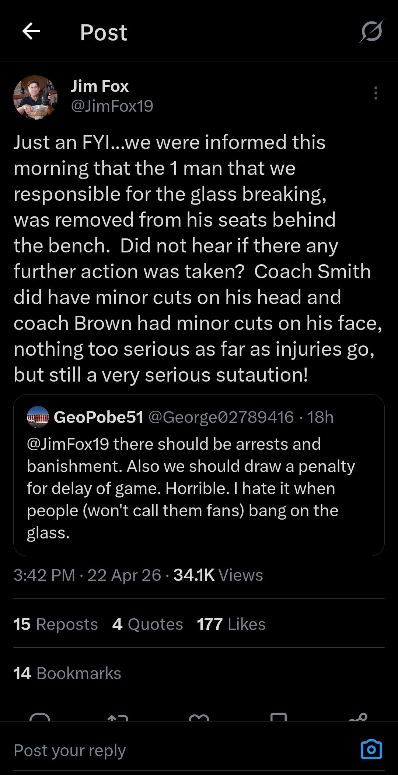The image size is (398, 775).
Task: Attach a photo using the camera icon
Action: [371, 750]
